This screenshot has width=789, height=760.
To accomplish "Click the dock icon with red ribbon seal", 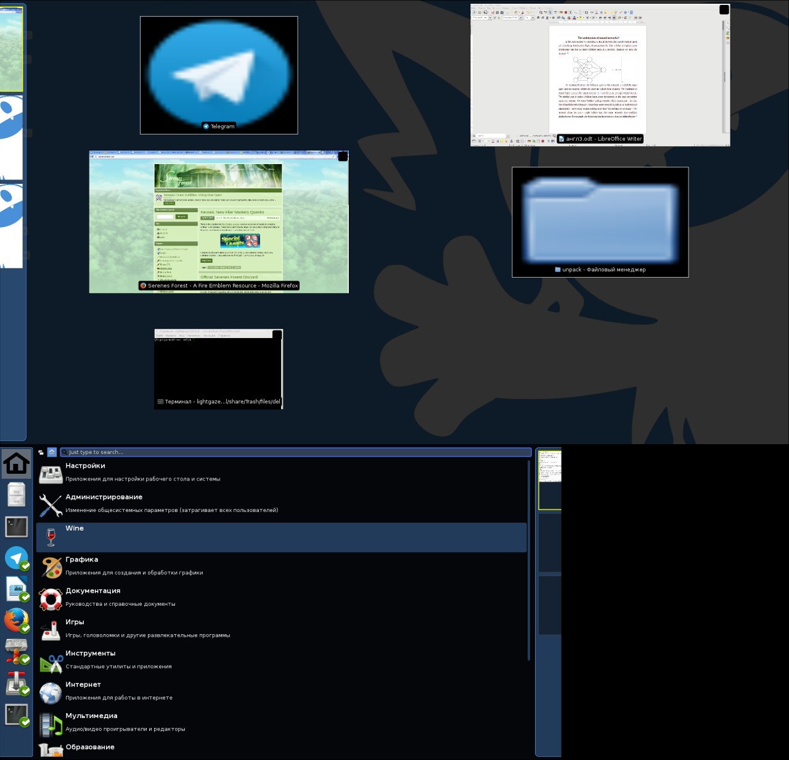I will point(17,652).
